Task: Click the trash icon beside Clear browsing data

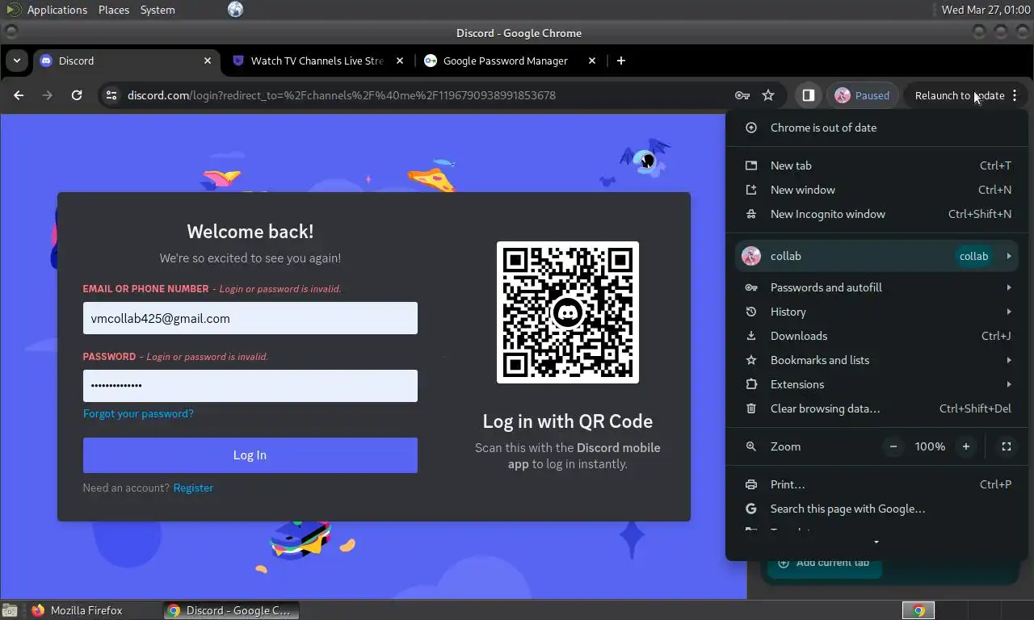Action: point(751,408)
